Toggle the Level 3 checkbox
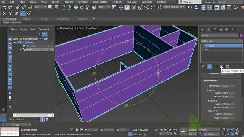Image resolution: width=244 pixels, height=137 pixels. click(209, 111)
